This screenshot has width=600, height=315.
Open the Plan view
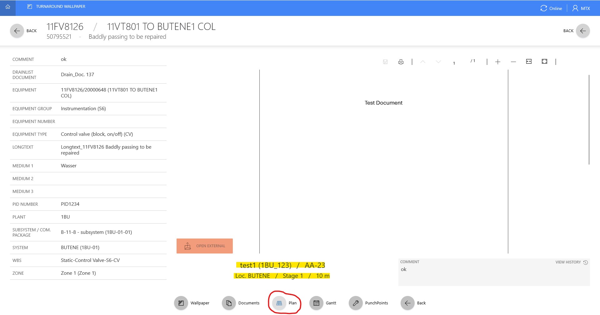(279, 303)
